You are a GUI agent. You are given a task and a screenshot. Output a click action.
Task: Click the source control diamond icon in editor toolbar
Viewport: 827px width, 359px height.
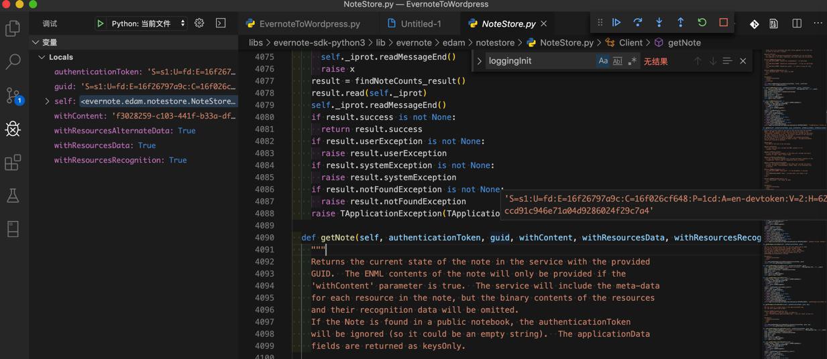click(x=755, y=24)
